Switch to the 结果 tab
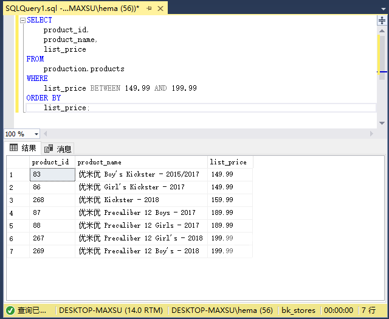Viewport: 389px width, 319px height. point(23,148)
